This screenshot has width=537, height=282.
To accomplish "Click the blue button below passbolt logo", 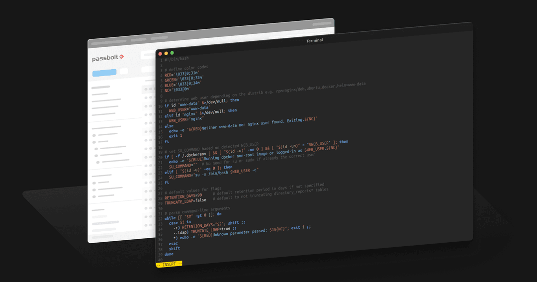I will point(104,72).
